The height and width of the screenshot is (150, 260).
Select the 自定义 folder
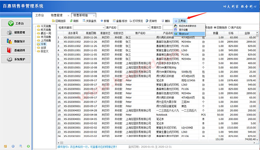[43, 51]
